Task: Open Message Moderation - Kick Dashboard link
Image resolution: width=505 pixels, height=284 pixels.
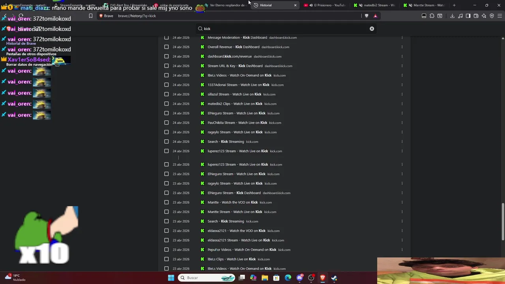Action: (237, 37)
